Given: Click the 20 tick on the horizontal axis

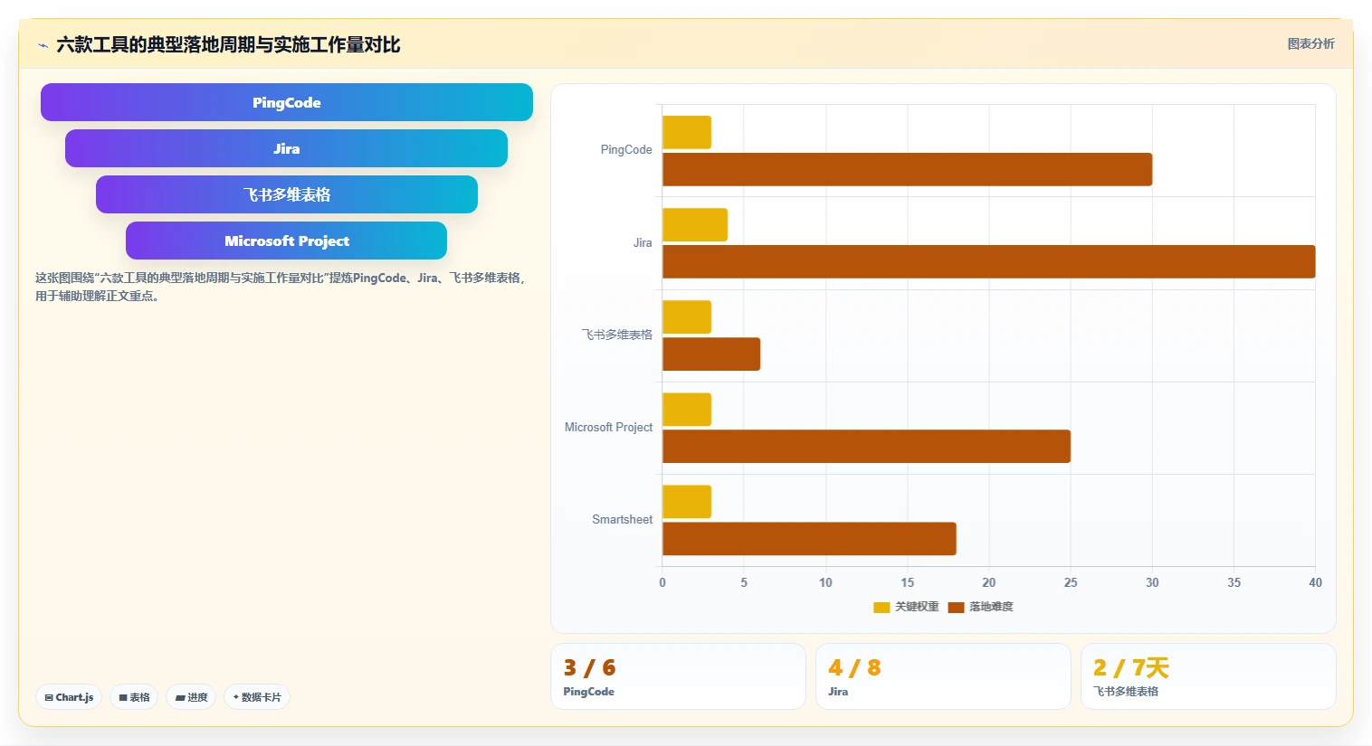Looking at the screenshot, I should 989,582.
